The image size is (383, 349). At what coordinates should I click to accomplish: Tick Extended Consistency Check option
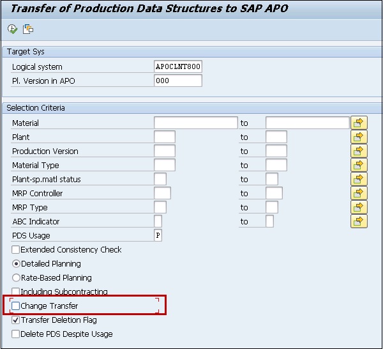[16, 250]
